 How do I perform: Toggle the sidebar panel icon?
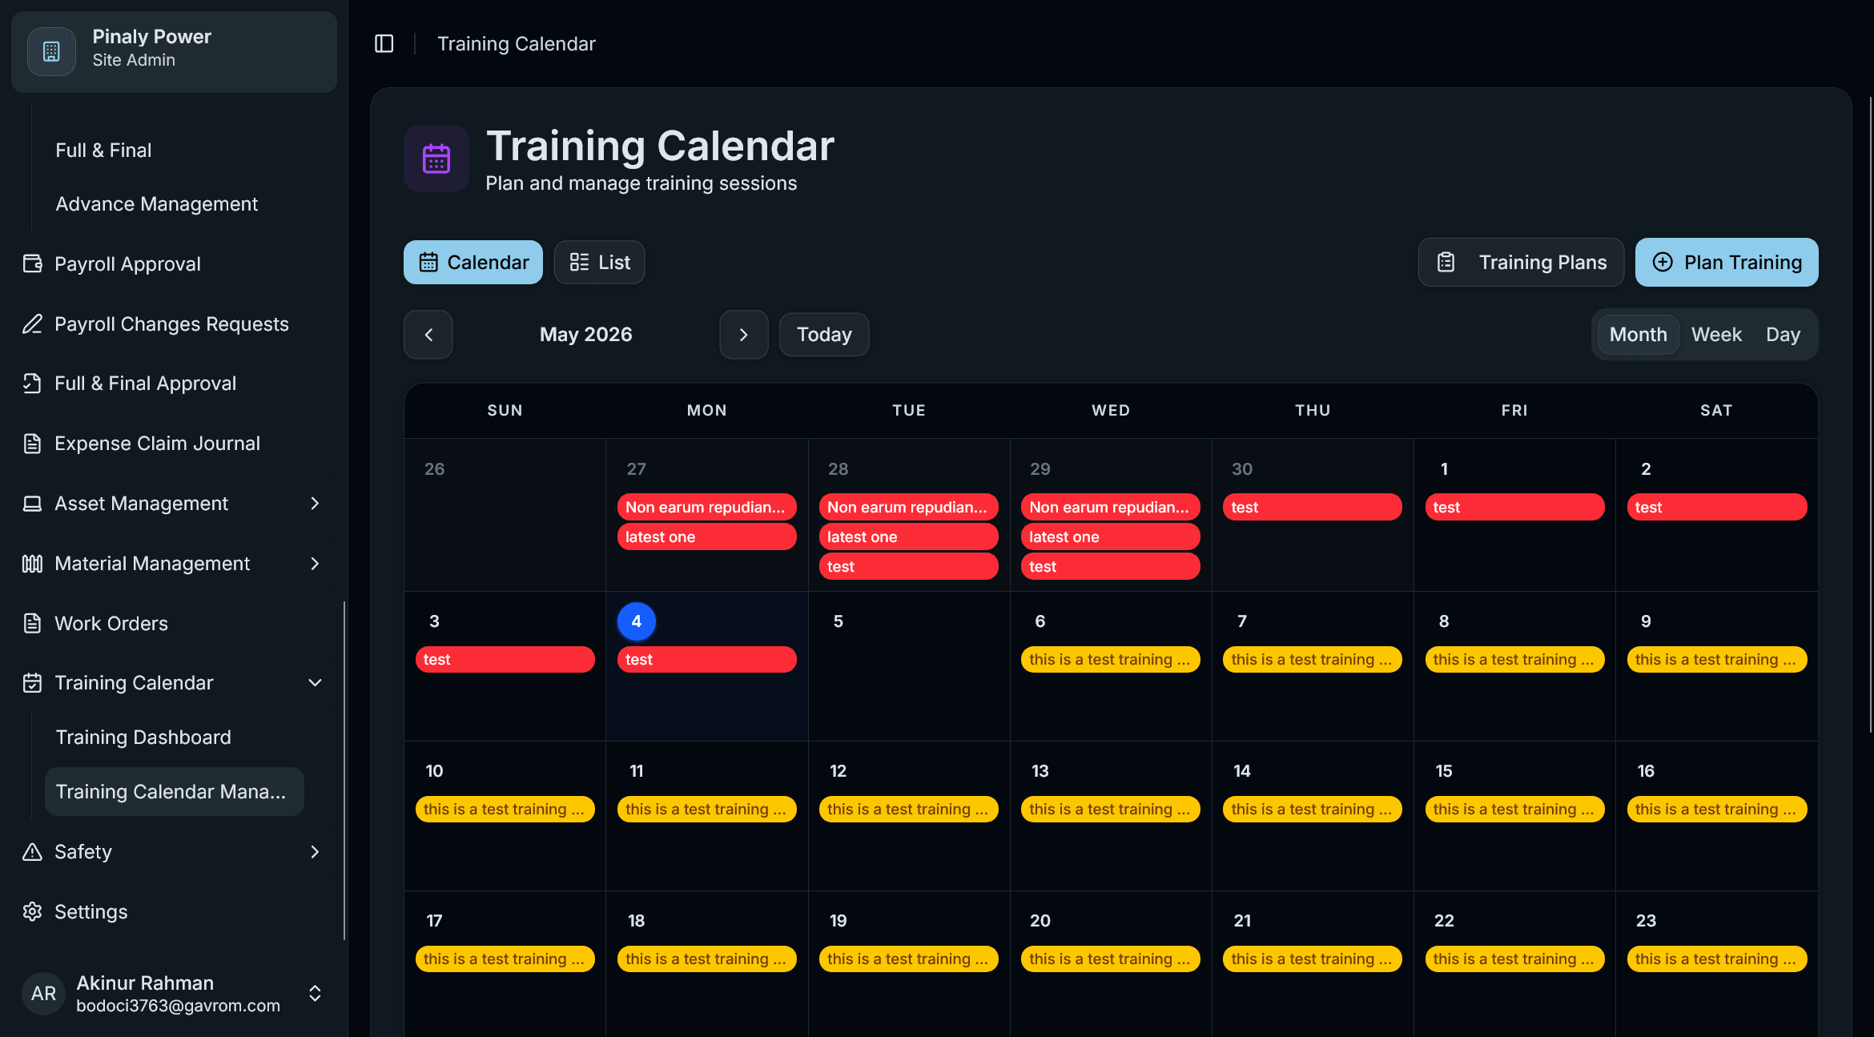pyautogui.click(x=384, y=43)
